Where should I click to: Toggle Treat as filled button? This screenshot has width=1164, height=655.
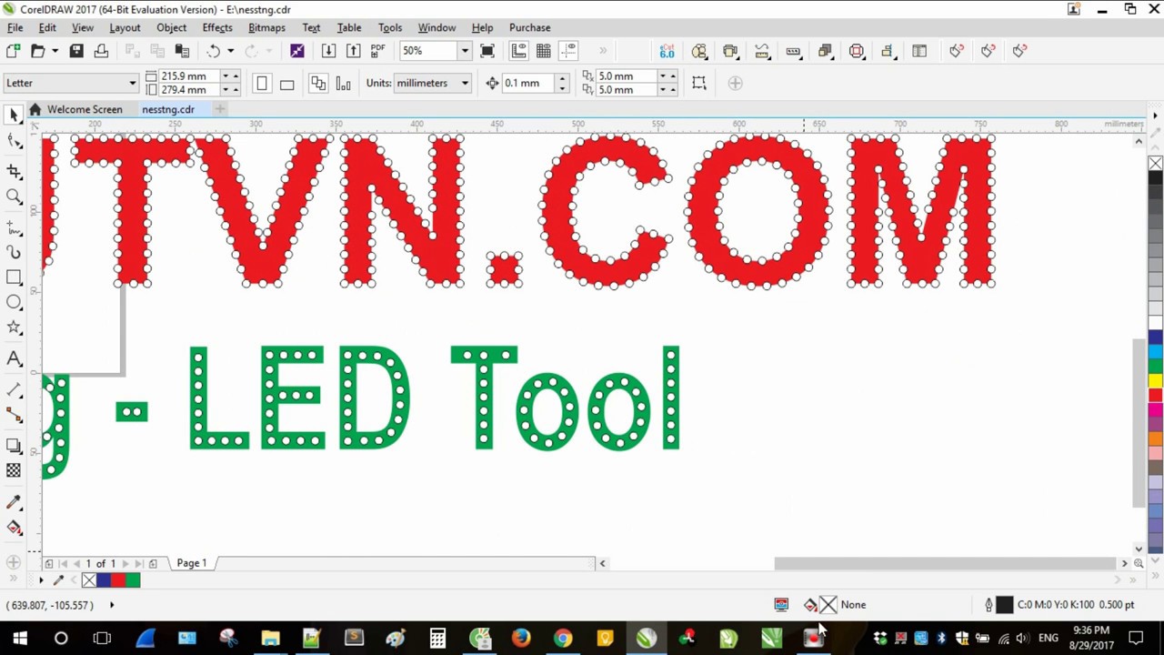(699, 83)
